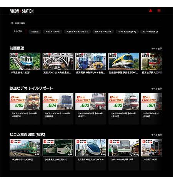Open Rail Report 005 thumbnail

25,102
